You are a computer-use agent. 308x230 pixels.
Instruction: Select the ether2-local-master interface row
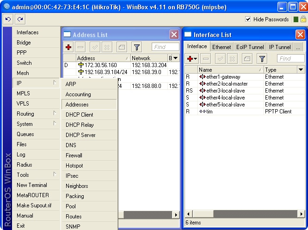coord(245,84)
